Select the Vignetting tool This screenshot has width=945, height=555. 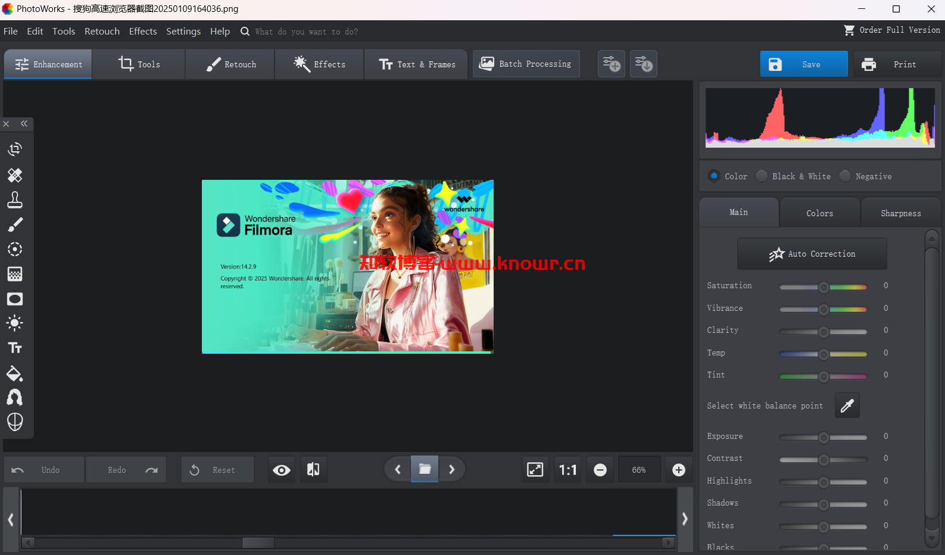[x=15, y=299]
